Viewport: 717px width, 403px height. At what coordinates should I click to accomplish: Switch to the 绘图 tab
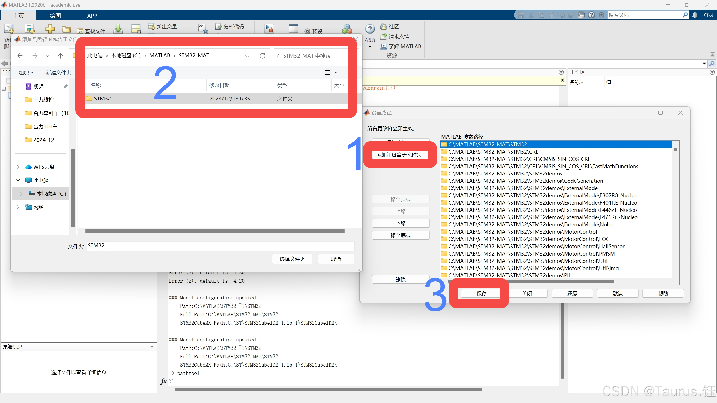(55, 16)
